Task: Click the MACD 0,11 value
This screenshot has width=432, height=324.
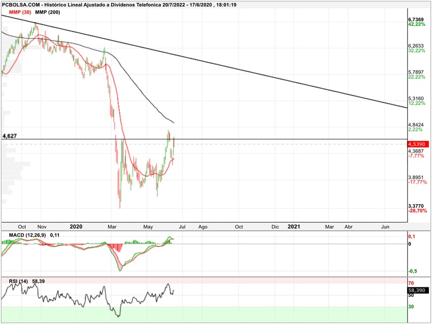Action: [x=55, y=235]
